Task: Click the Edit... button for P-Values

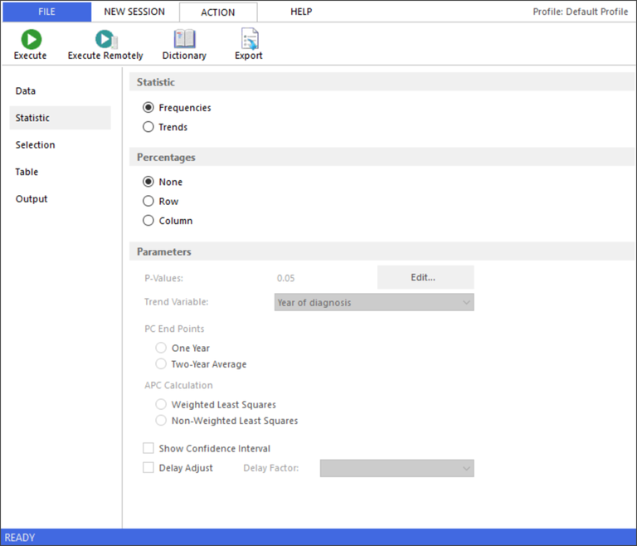Action: pyautogui.click(x=425, y=277)
